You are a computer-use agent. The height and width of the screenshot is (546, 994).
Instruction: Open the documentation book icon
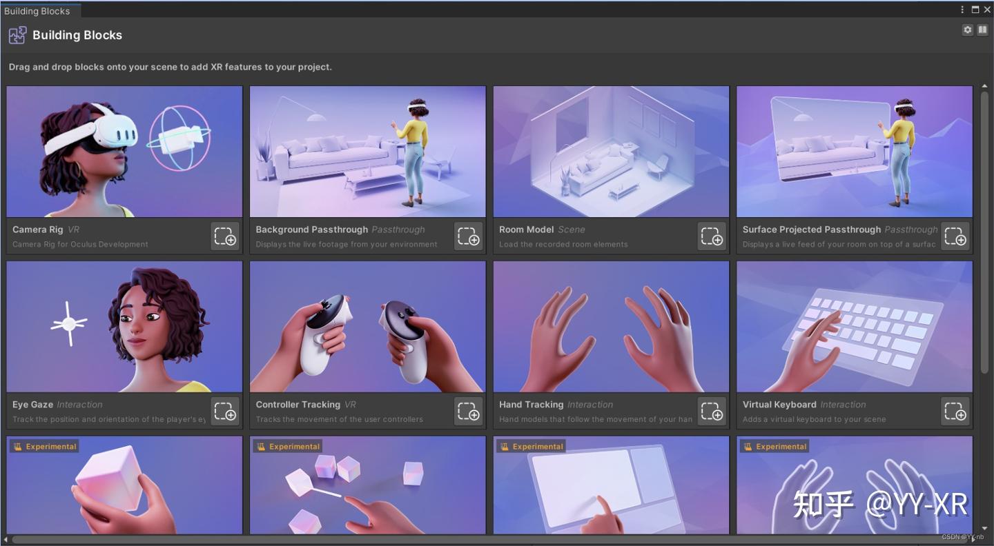(982, 30)
